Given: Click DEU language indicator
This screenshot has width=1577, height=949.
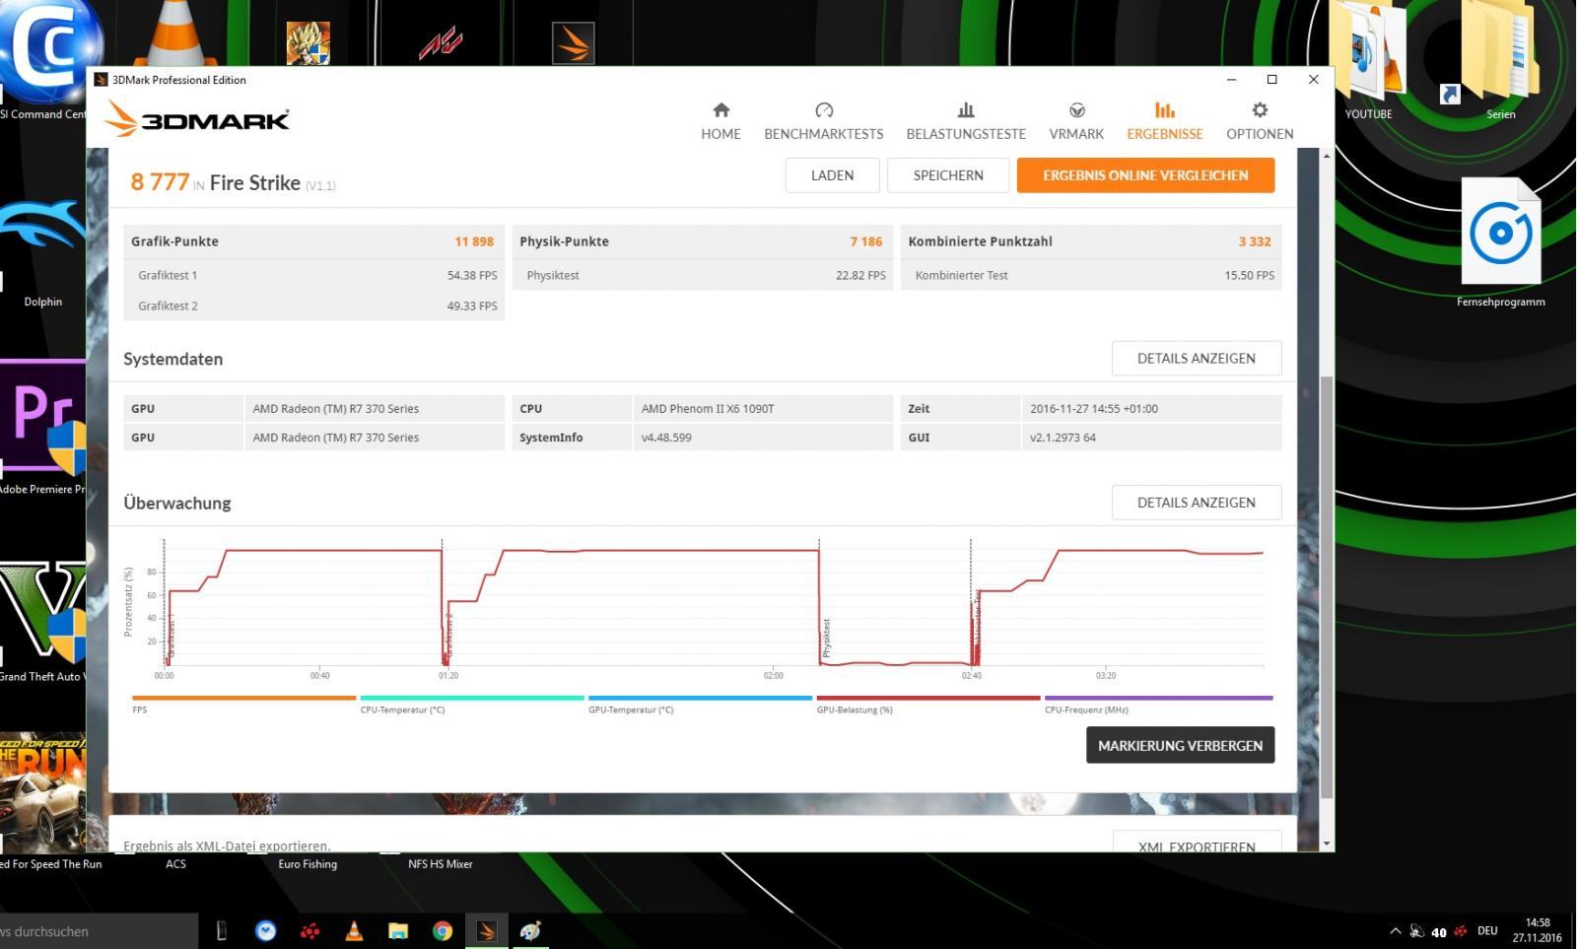Looking at the screenshot, I should 1487,931.
